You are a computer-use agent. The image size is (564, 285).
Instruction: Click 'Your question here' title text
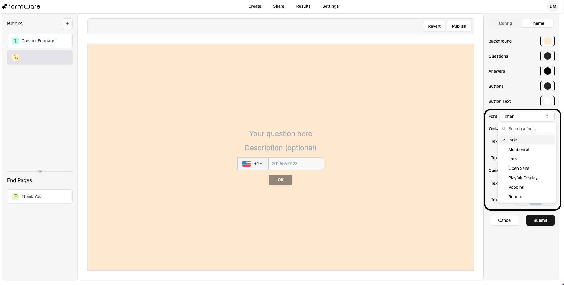click(281, 134)
